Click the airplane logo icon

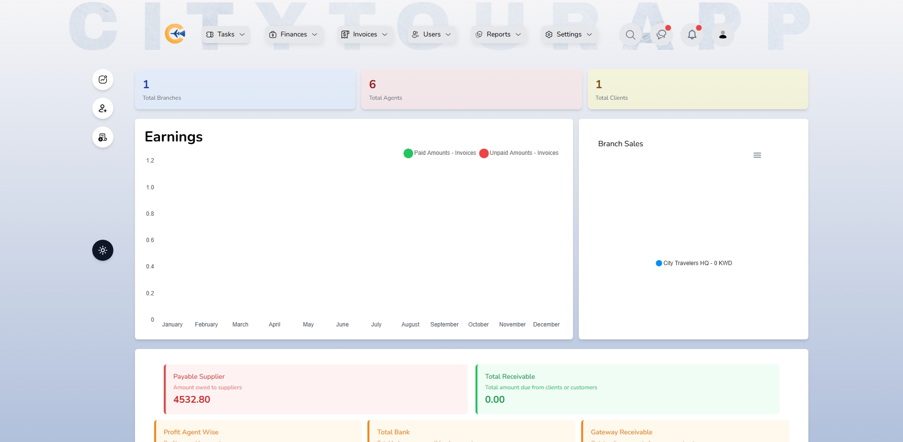point(175,34)
